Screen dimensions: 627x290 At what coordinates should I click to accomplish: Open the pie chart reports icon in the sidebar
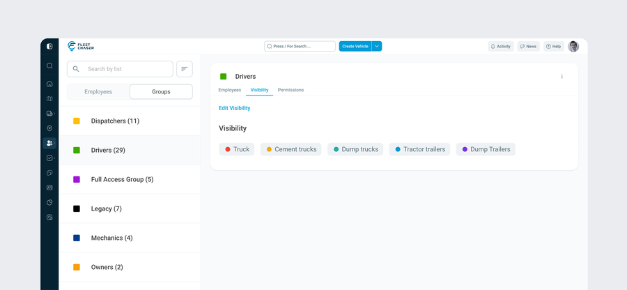coord(49,202)
